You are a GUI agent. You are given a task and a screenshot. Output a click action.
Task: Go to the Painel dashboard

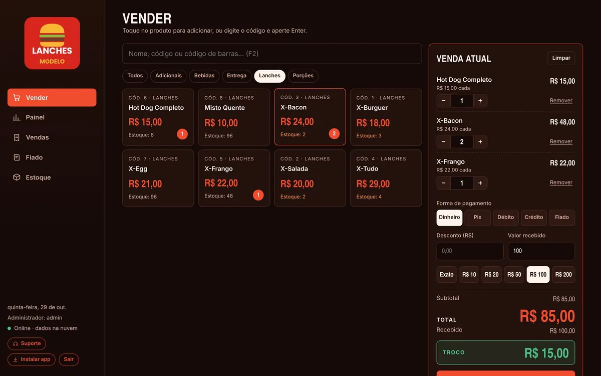point(52,117)
